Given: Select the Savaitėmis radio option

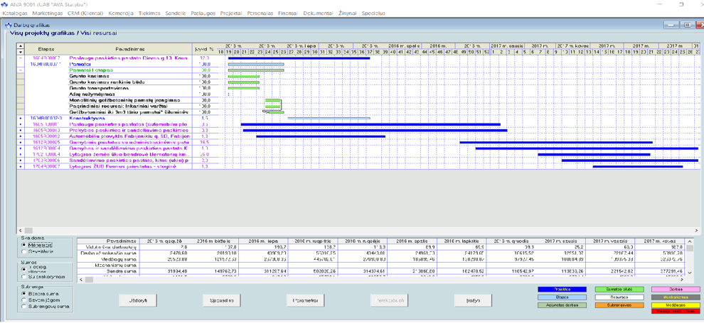Looking at the screenshot, I should 25,251.
